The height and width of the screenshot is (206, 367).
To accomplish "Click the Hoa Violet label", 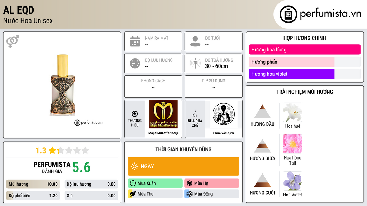I will tap(292, 195).
